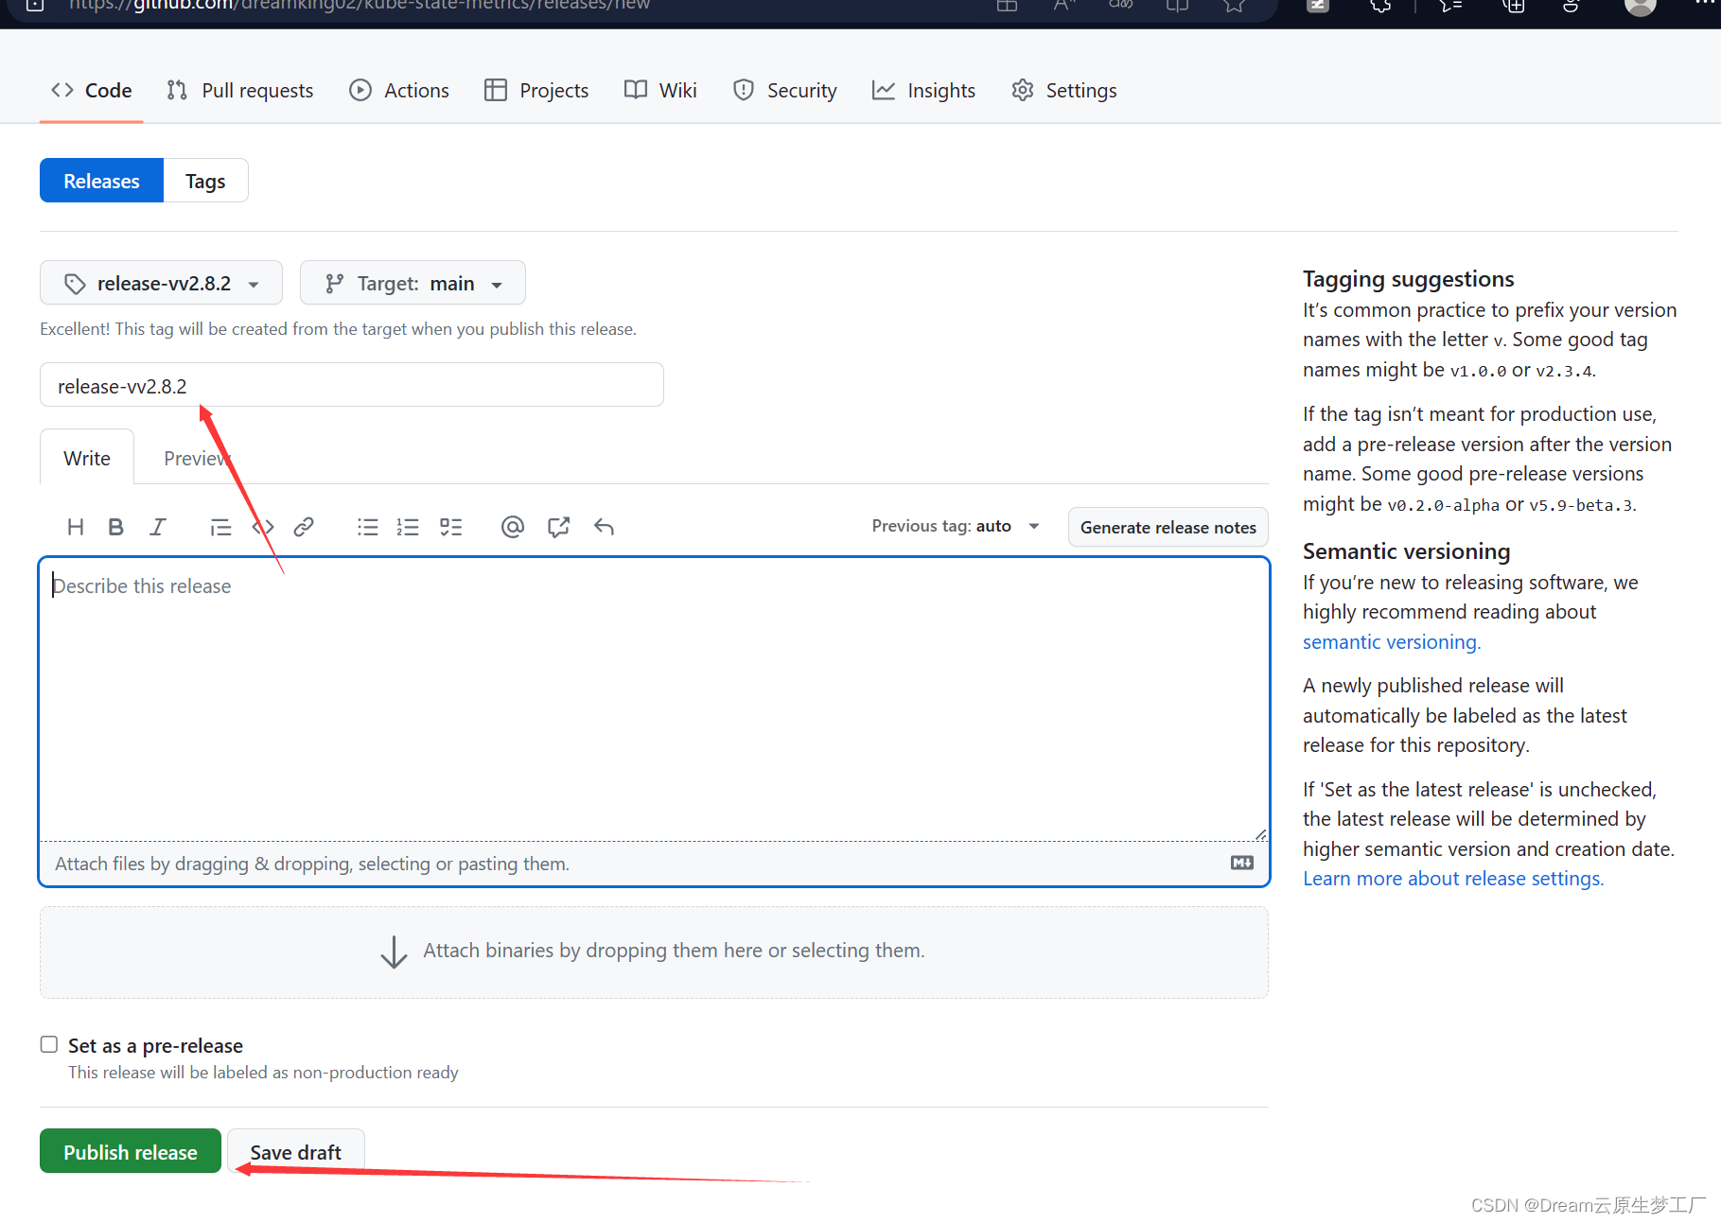This screenshot has height=1223, width=1721.
Task: Go to Pull requests tab
Action: tap(239, 90)
